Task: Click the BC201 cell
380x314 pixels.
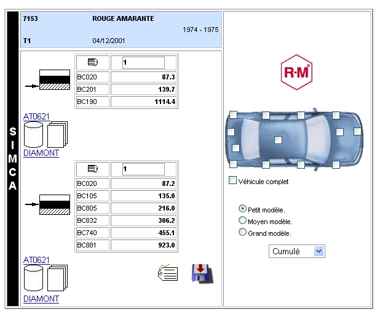Action: tap(93, 89)
